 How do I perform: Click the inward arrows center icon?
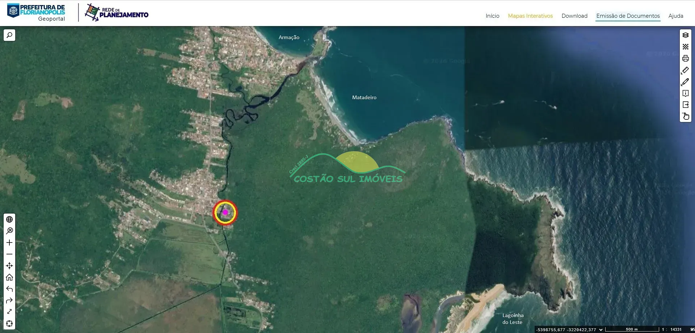coord(9,266)
